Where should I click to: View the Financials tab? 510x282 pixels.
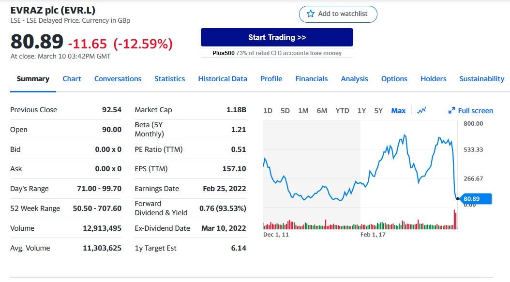[311, 79]
